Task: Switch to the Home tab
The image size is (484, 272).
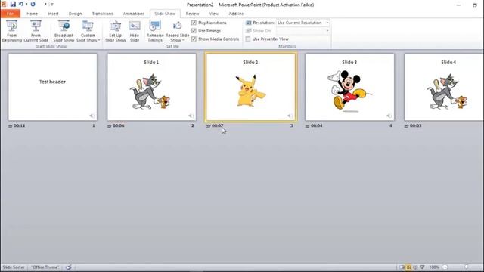Action: [32, 14]
